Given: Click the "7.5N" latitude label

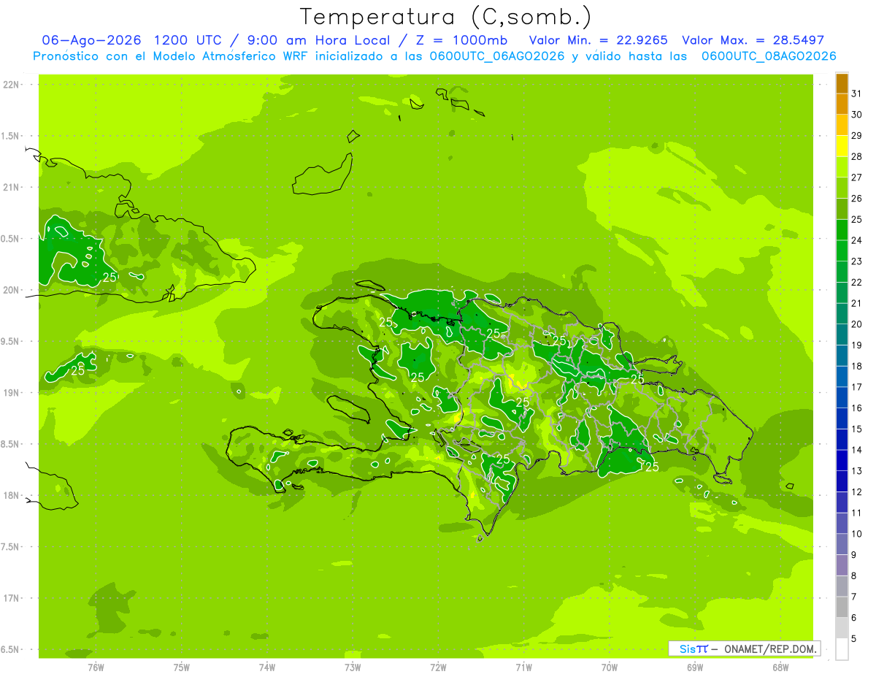Looking at the screenshot, I should click(11, 547).
